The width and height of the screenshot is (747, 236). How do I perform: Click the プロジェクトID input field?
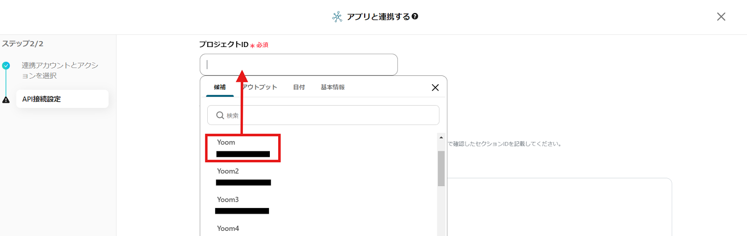point(299,65)
